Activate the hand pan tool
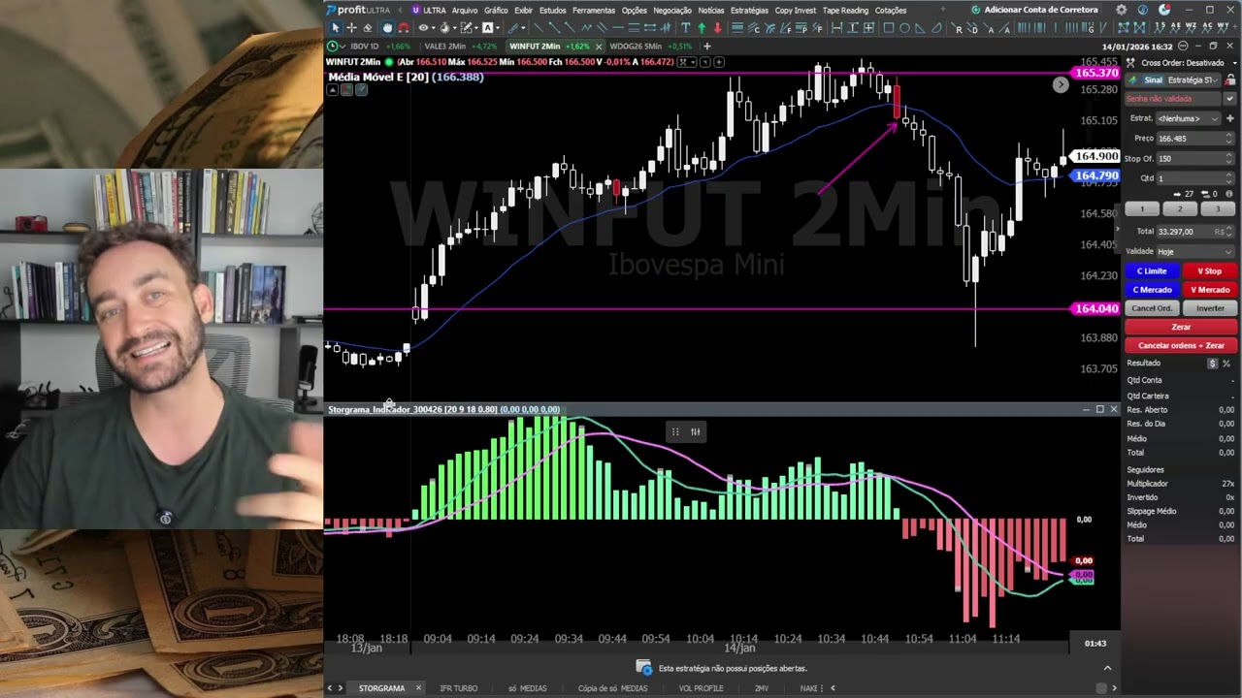 tap(388, 27)
